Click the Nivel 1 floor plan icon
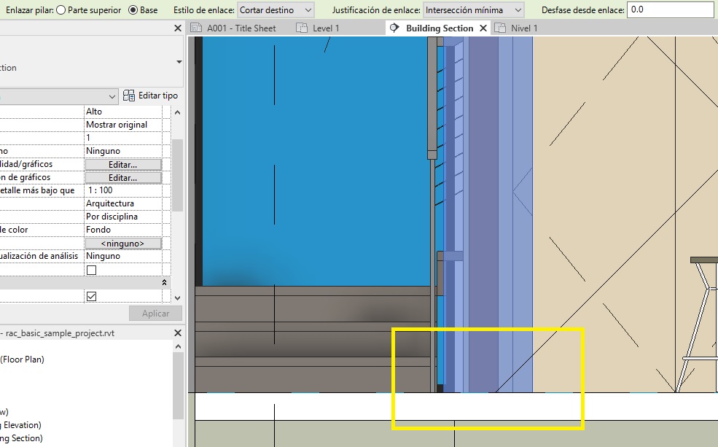718x447 pixels. 500,28
